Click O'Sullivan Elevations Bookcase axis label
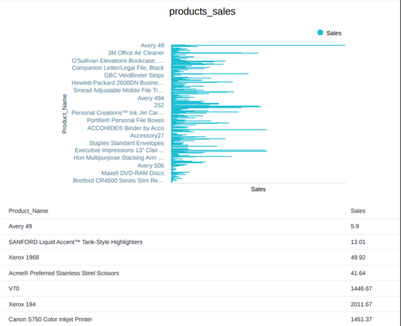The image size is (401, 326). tap(118, 61)
